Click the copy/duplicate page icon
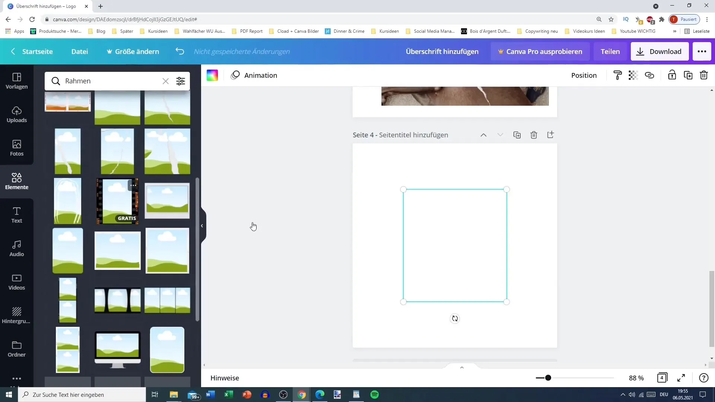 tap(517, 135)
